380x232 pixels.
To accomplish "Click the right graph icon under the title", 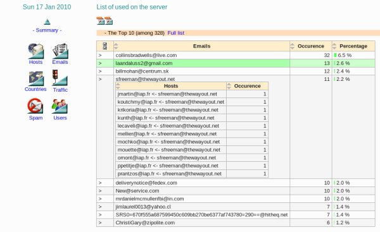I will (x=108, y=21).
